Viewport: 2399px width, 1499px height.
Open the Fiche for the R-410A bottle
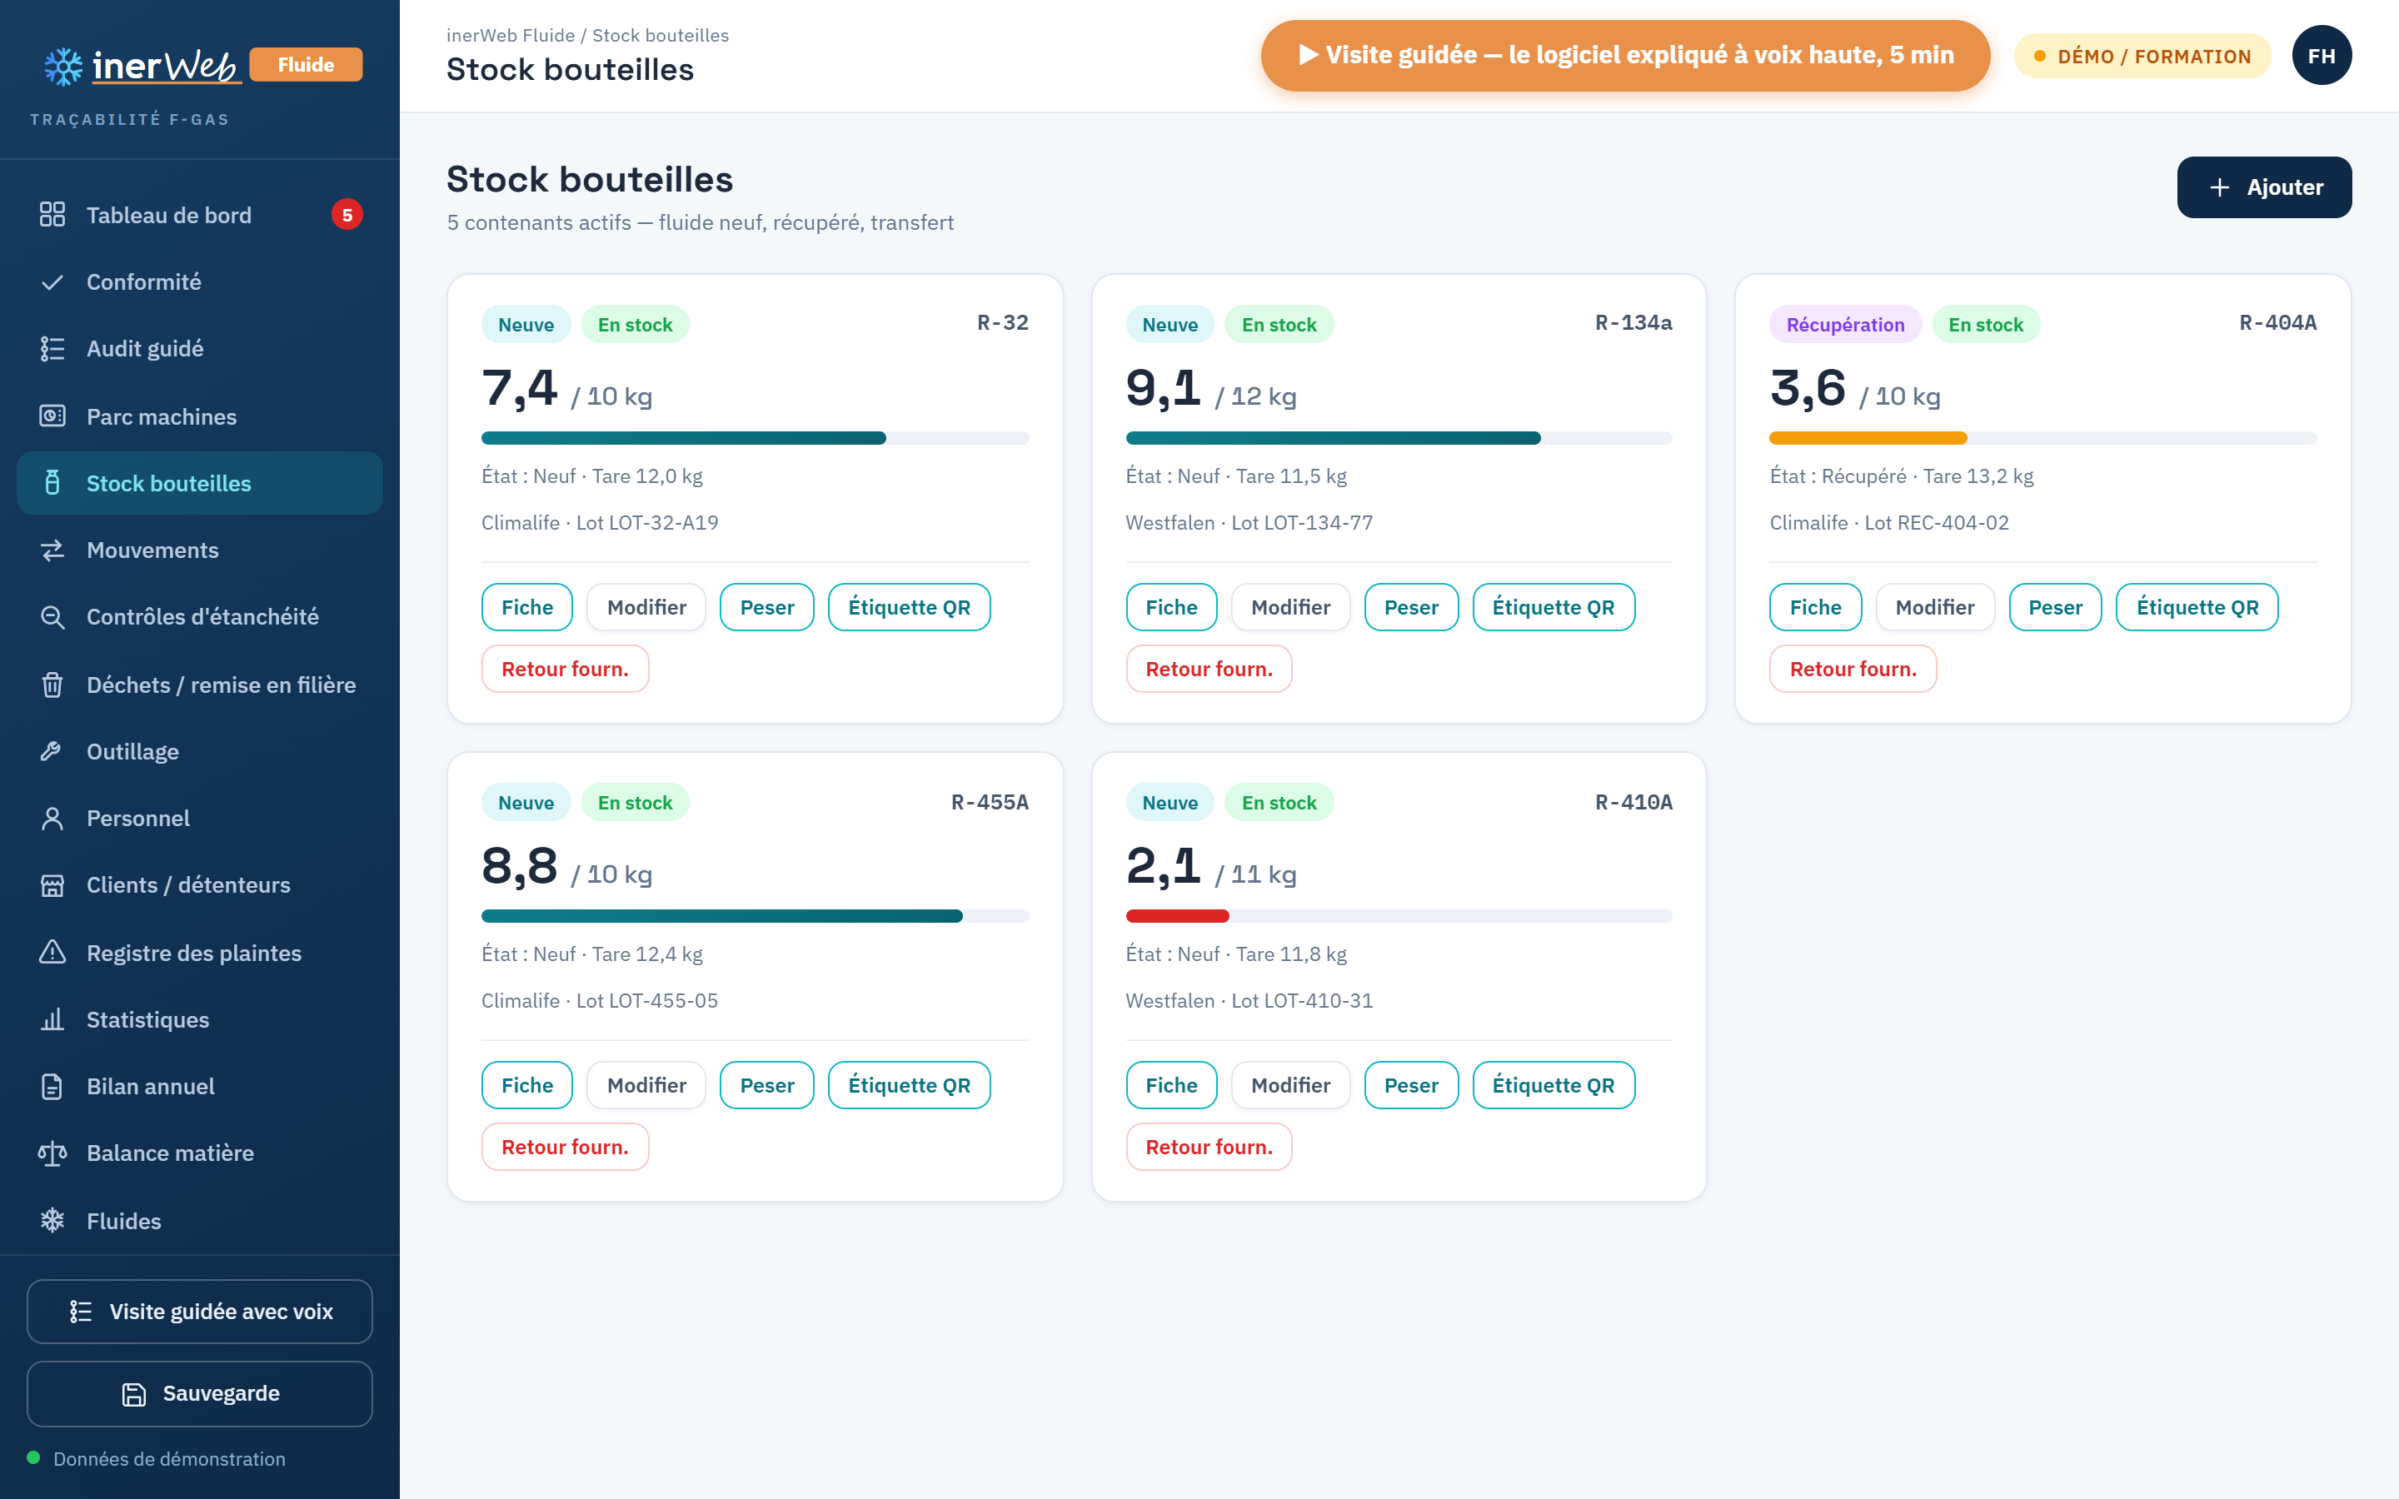pyautogui.click(x=1170, y=1084)
